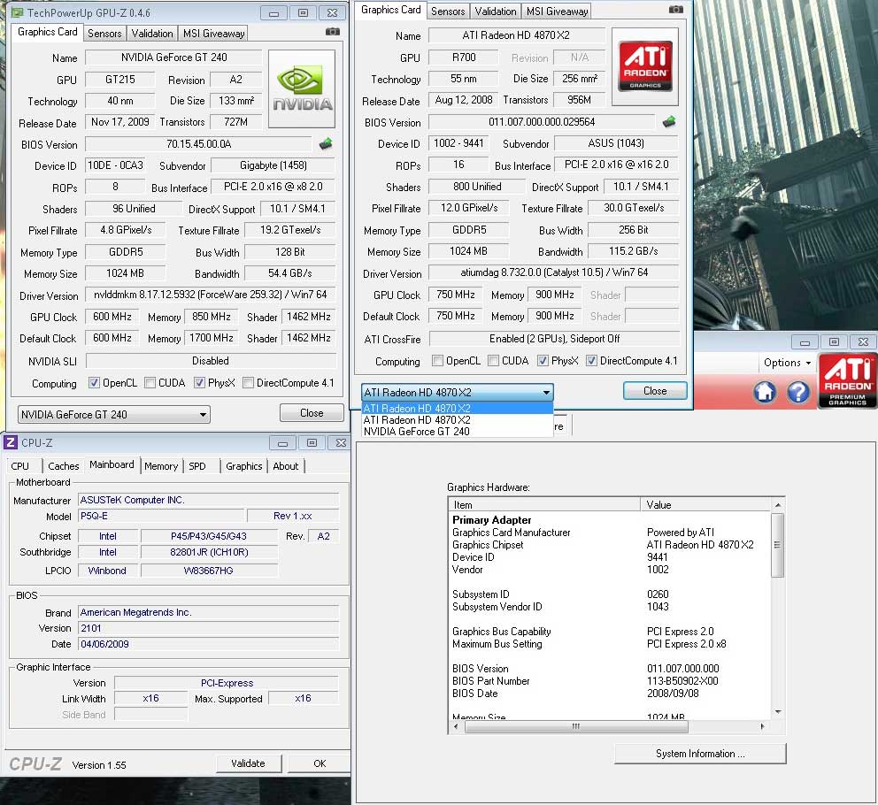The image size is (878, 805).
Task: Open the Graphics tab in CPU-Z
Action: (x=244, y=466)
